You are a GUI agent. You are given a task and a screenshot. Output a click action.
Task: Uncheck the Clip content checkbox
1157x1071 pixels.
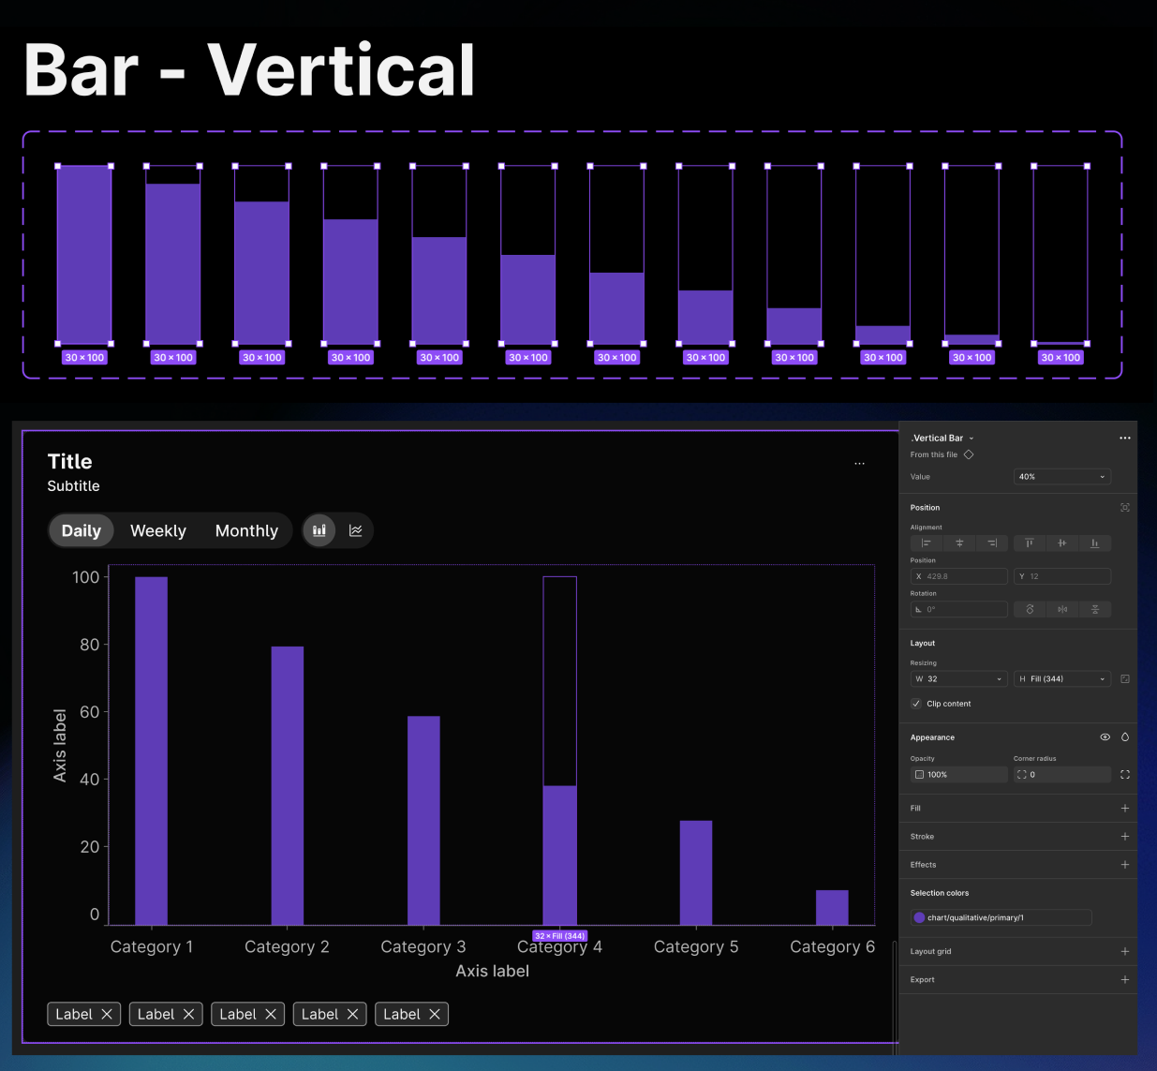tap(915, 704)
